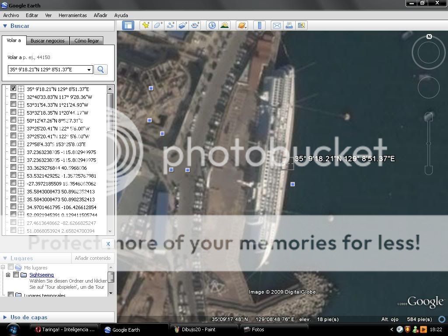The image size is (448, 336).
Task: Select the add path tool
Action: pyautogui.click(x=171, y=25)
